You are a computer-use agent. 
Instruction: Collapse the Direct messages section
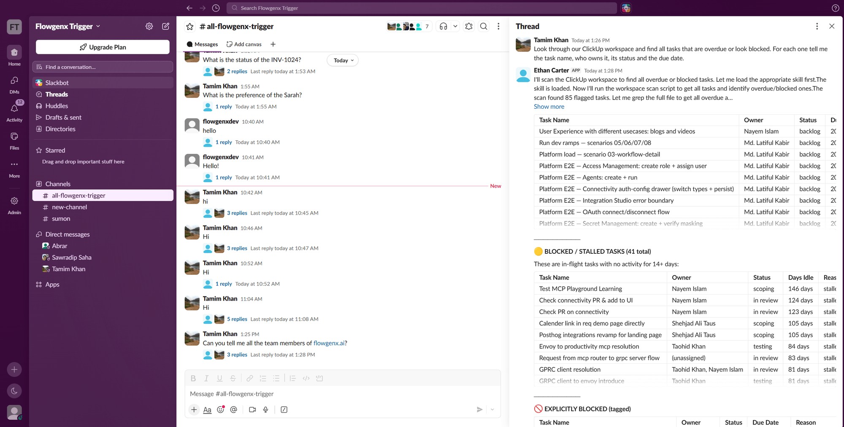[x=67, y=234]
